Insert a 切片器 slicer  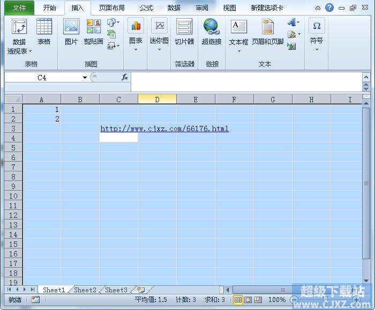pos(184,27)
